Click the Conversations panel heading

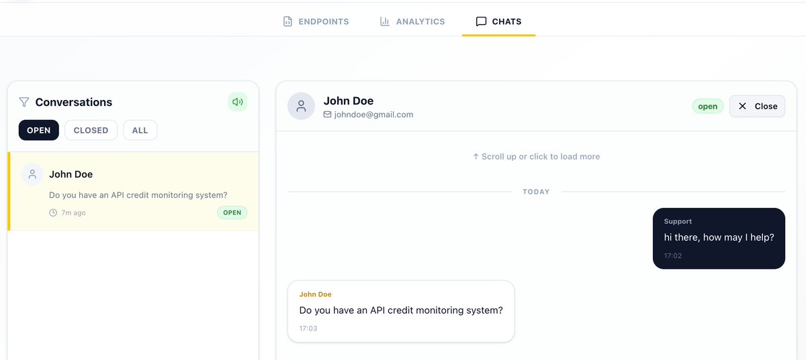(x=74, y=102)
